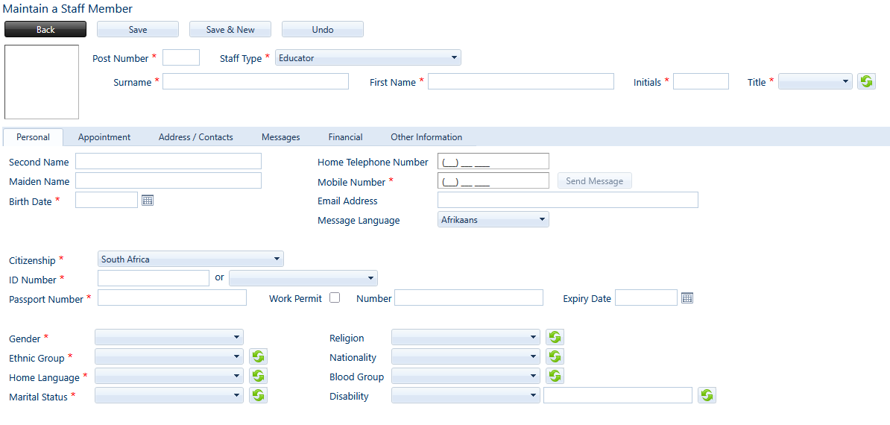The image size is (890, 425).
Task: Click Save & New button
Action: point(230,30)
